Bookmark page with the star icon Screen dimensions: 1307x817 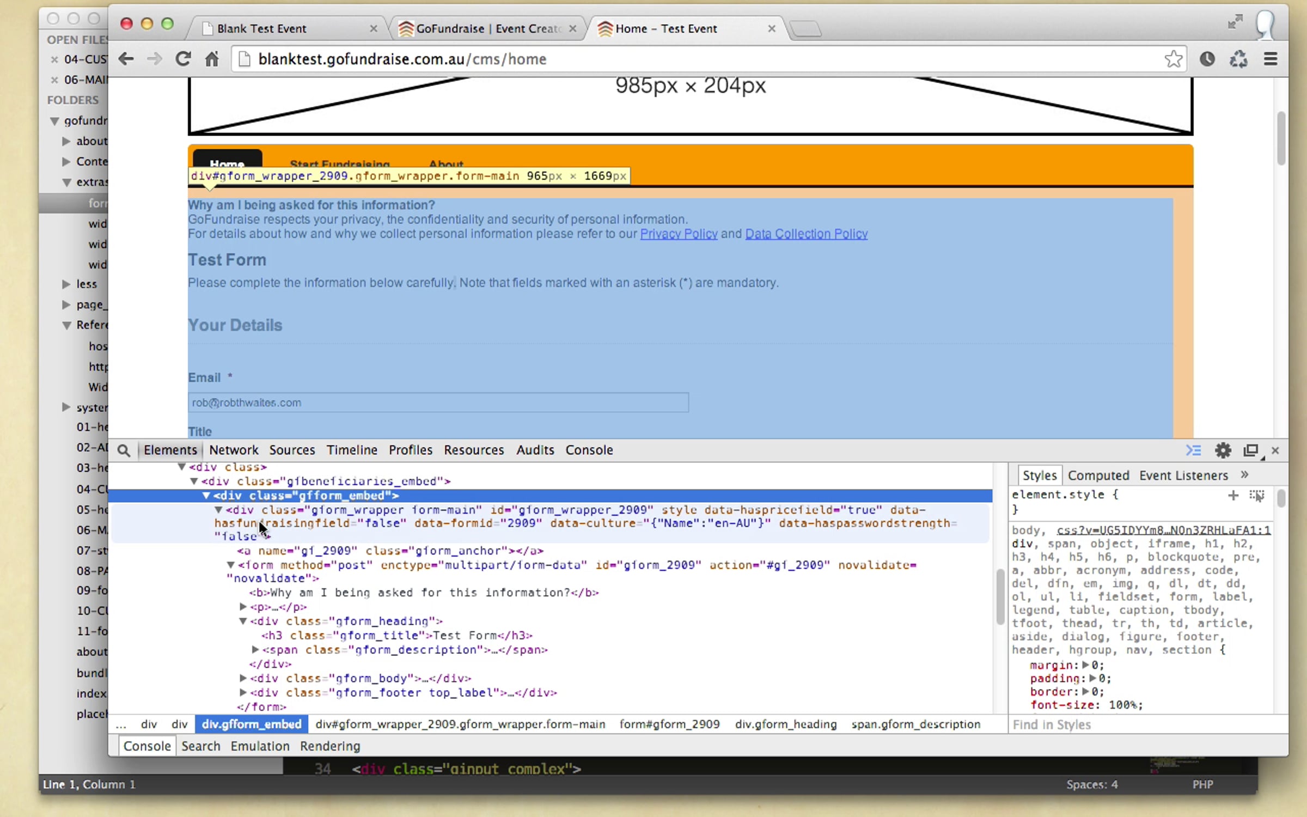1174,59
